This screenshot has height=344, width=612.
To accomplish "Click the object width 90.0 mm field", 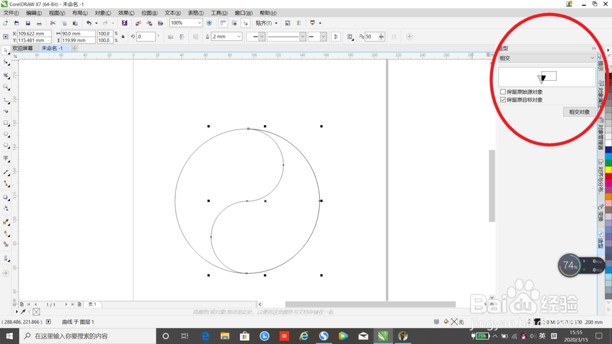I will pos(78,34).
